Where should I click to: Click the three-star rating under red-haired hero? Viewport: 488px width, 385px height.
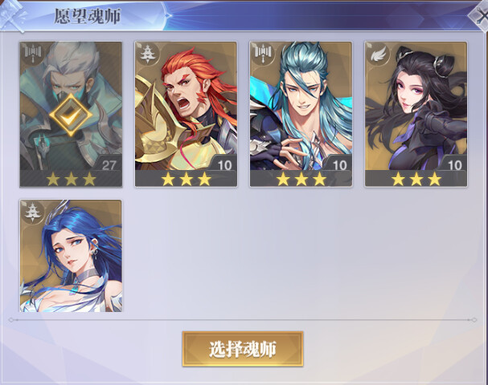(x=186, y=179)
